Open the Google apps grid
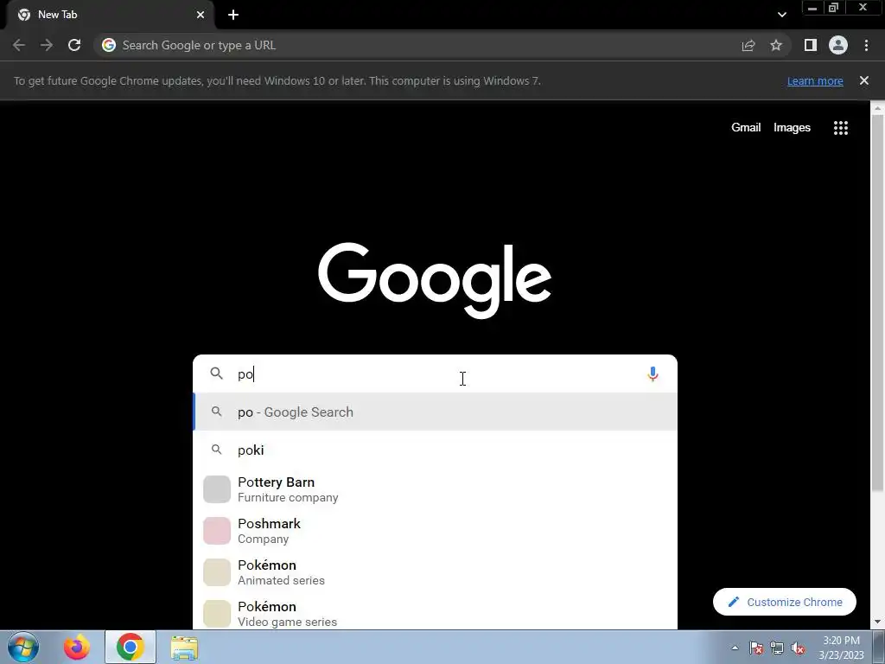The height and width of the screenshot is (664, 885). (841, 128)
